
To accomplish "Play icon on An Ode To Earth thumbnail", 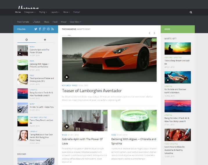I will point(20,110).
